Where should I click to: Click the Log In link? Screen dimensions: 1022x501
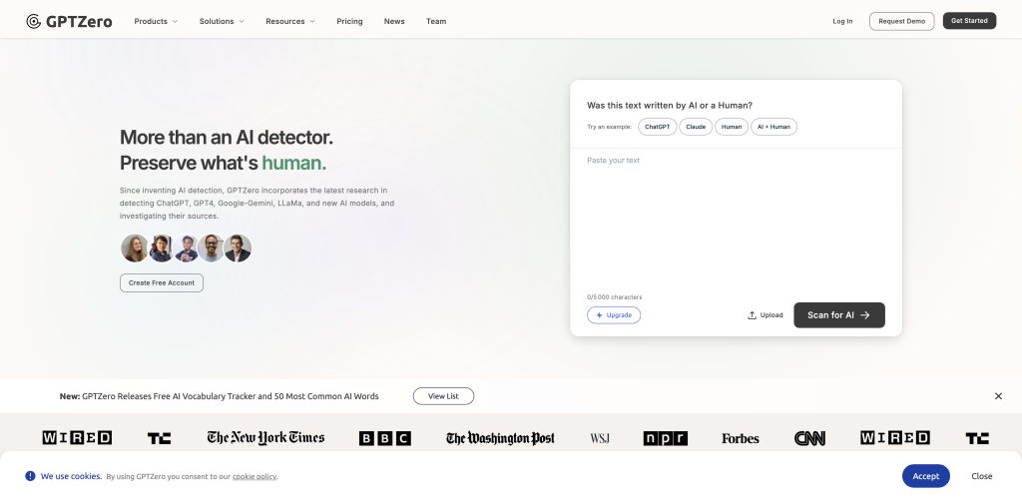coord(842,22)
